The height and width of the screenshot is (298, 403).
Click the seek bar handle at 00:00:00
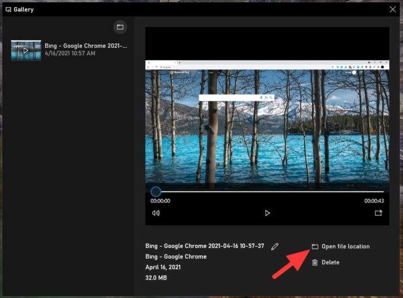click(156, 192)
